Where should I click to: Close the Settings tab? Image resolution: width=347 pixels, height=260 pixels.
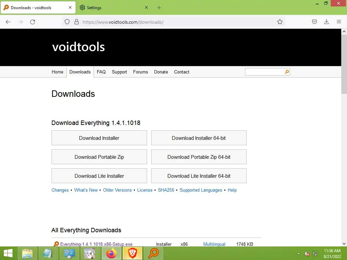coord(146,7)
